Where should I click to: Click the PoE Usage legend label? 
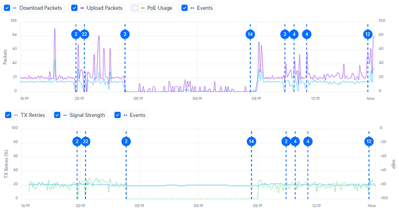tap(160, 8)
